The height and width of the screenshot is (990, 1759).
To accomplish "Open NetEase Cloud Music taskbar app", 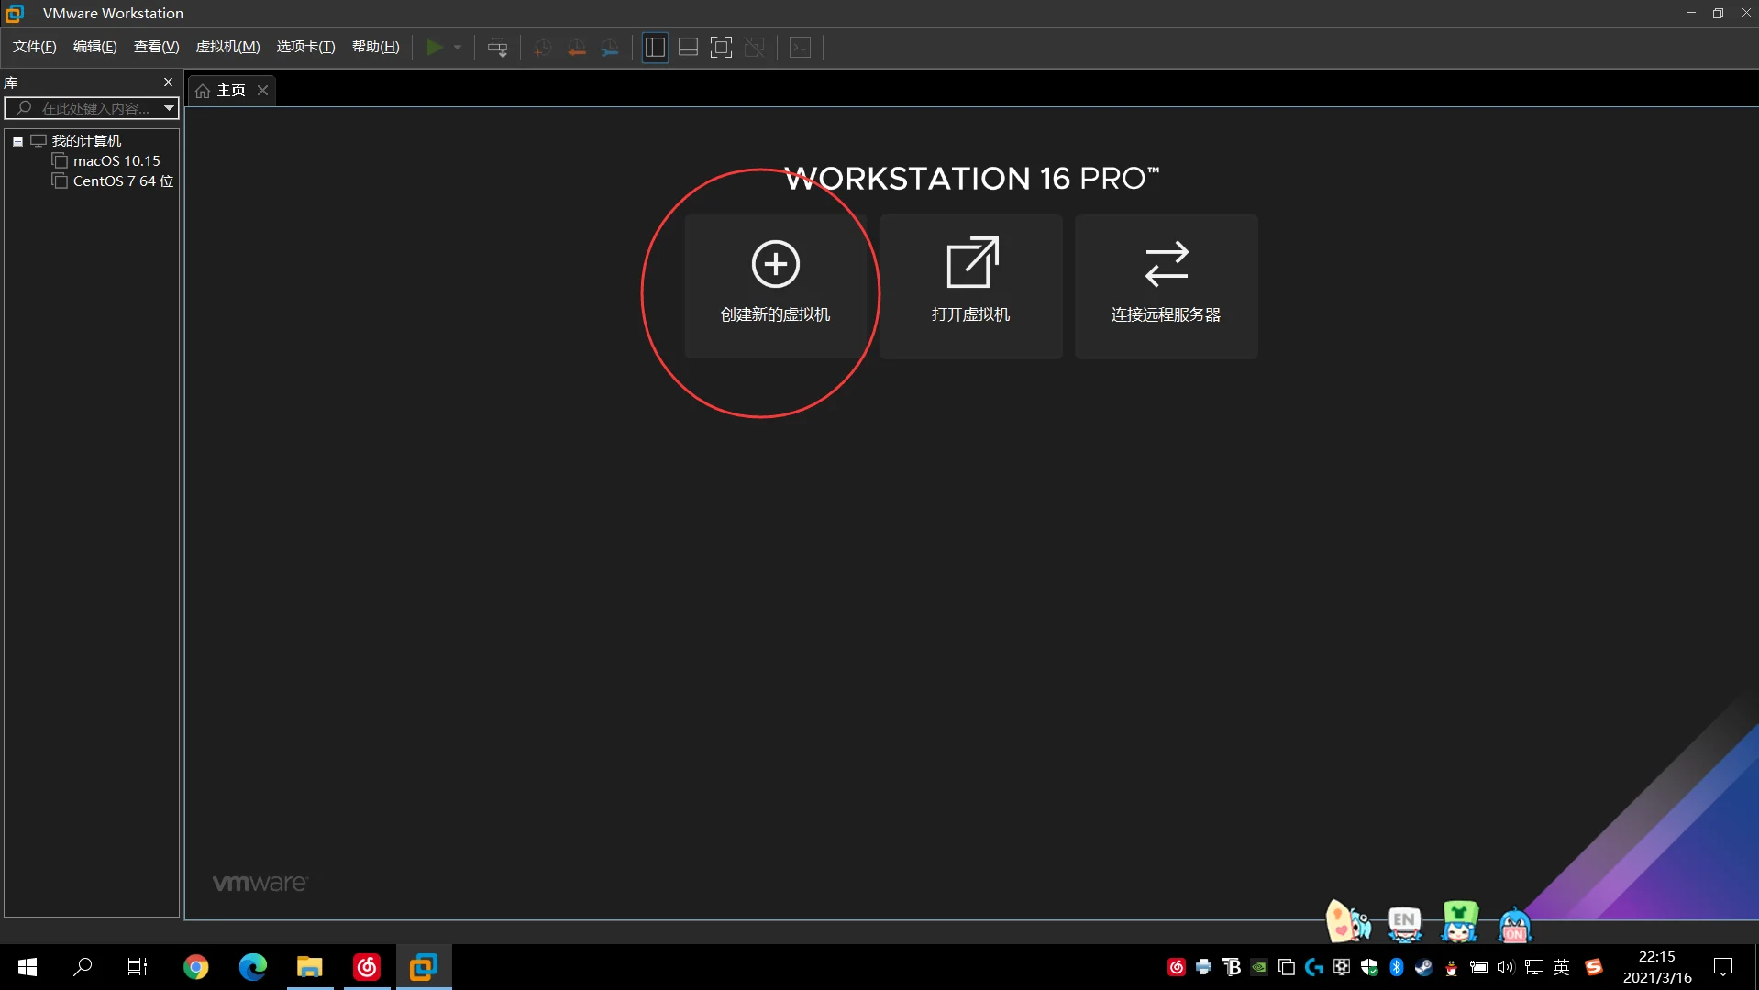I will 367,967.
